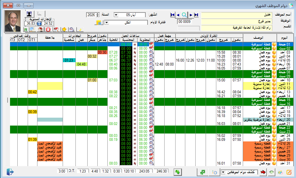The width and height of the screenshot is (296, 178).
Task: Click the ملاحظة column header
Action: coord(50,38)
